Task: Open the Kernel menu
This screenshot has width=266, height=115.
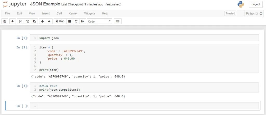Action: (x=73, y=13)
